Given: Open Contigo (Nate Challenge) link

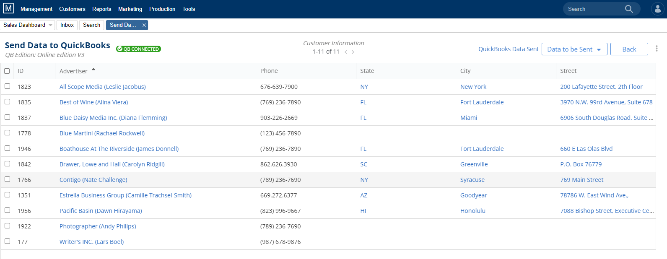Looking at the screenshot, I should (x=93, y=180).
